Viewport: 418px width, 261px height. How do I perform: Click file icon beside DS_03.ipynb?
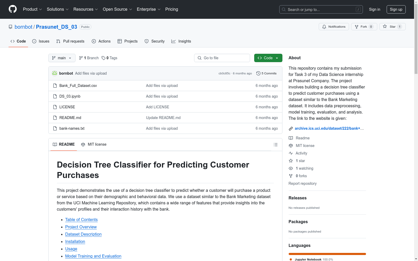click(55, 96)
